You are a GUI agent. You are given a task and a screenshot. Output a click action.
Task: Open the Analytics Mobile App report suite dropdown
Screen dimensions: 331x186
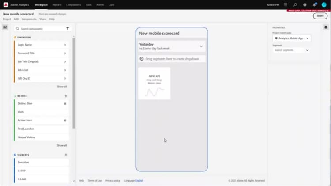coord(292,38)
